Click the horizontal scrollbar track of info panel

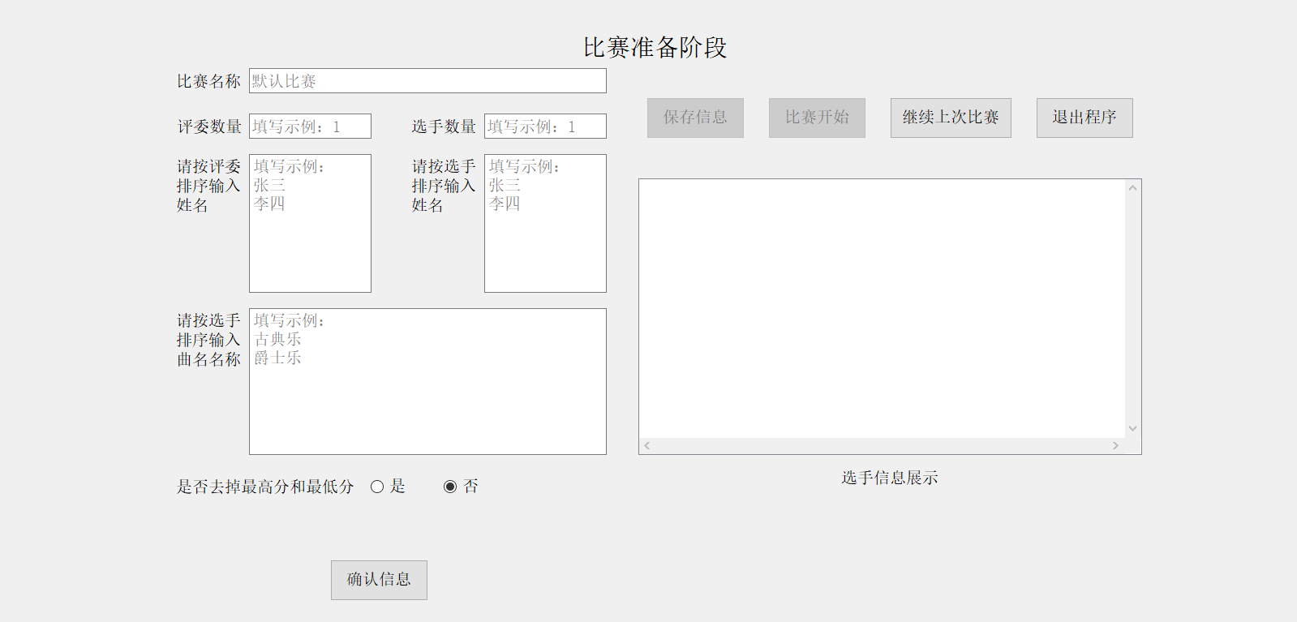(882, 446)
